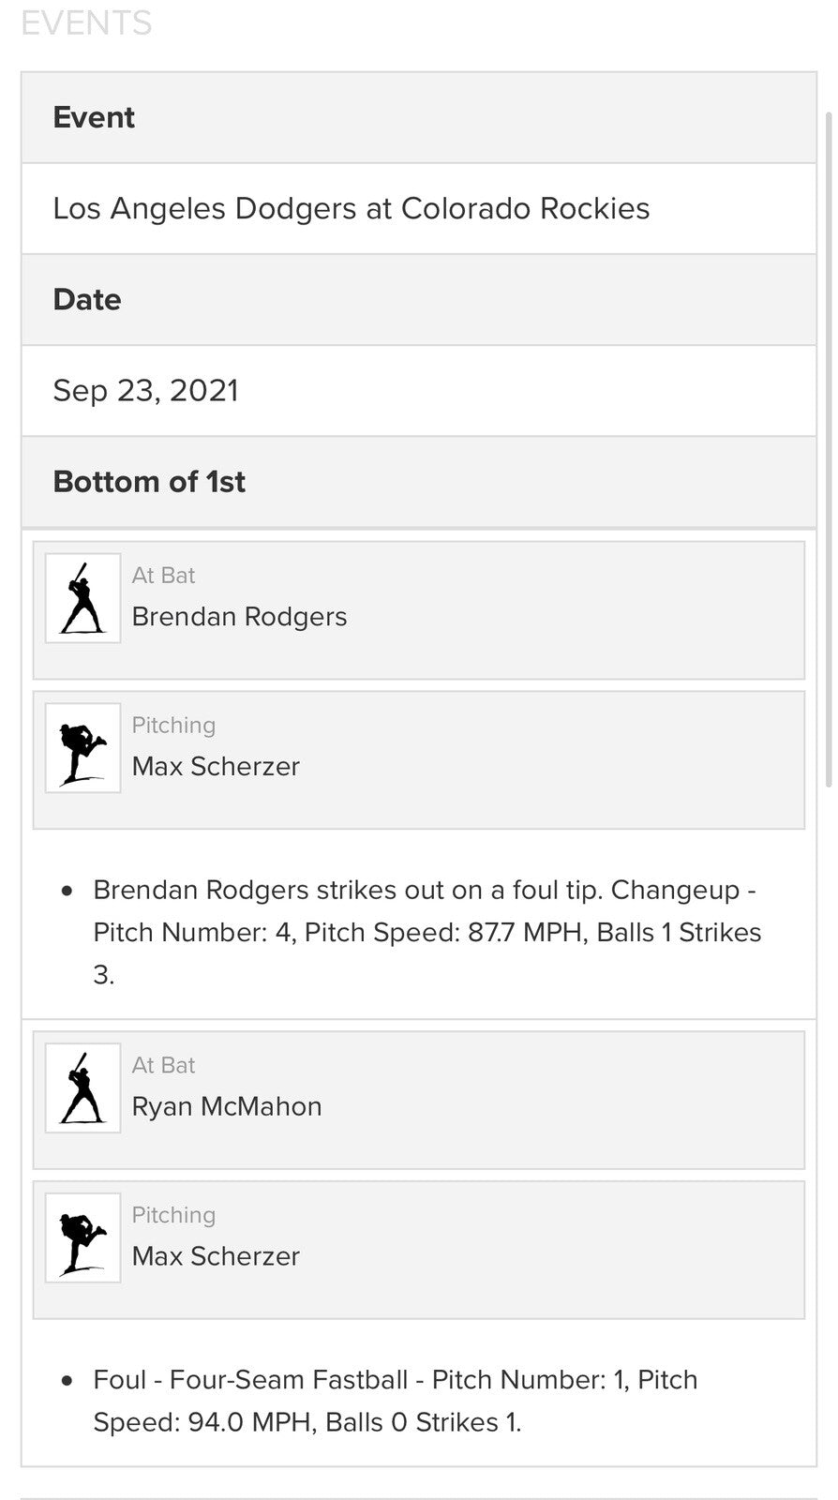Click Max Scherzer name under Ryan McMahon
Viewport: 838px width, 1500px height.
(x=216, y=1257)
